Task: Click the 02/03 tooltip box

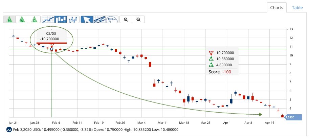Action: (x=51, y=37)
